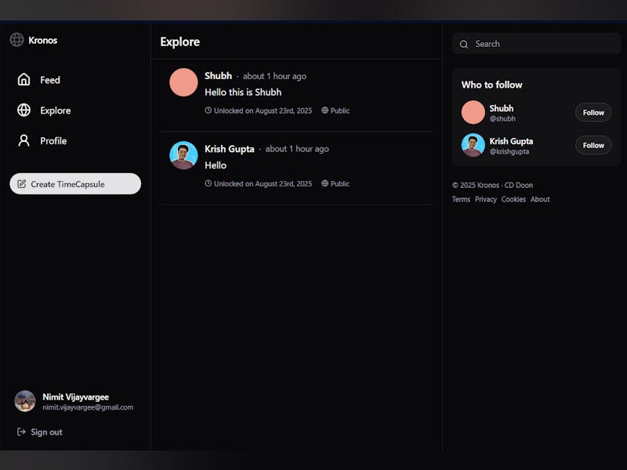
Task: Click the Create TimeCapsule button
Action: (75, 184)
